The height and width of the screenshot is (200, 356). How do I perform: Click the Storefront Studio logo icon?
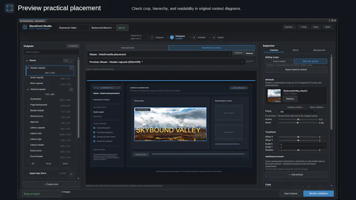(25, 27)
